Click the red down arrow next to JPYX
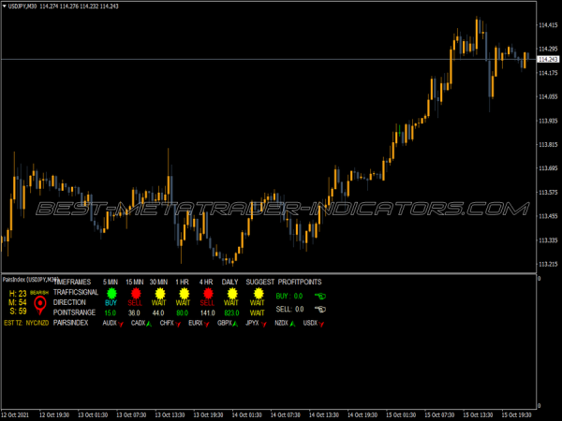This screenshot has width=562, height=421. click(264, 324)
